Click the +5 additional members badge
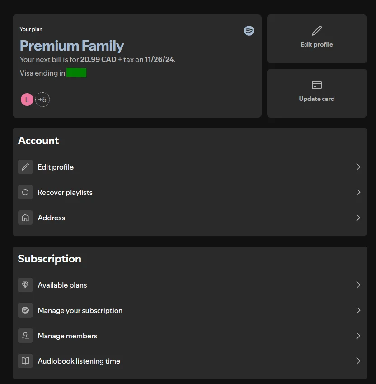 point(42,100)
